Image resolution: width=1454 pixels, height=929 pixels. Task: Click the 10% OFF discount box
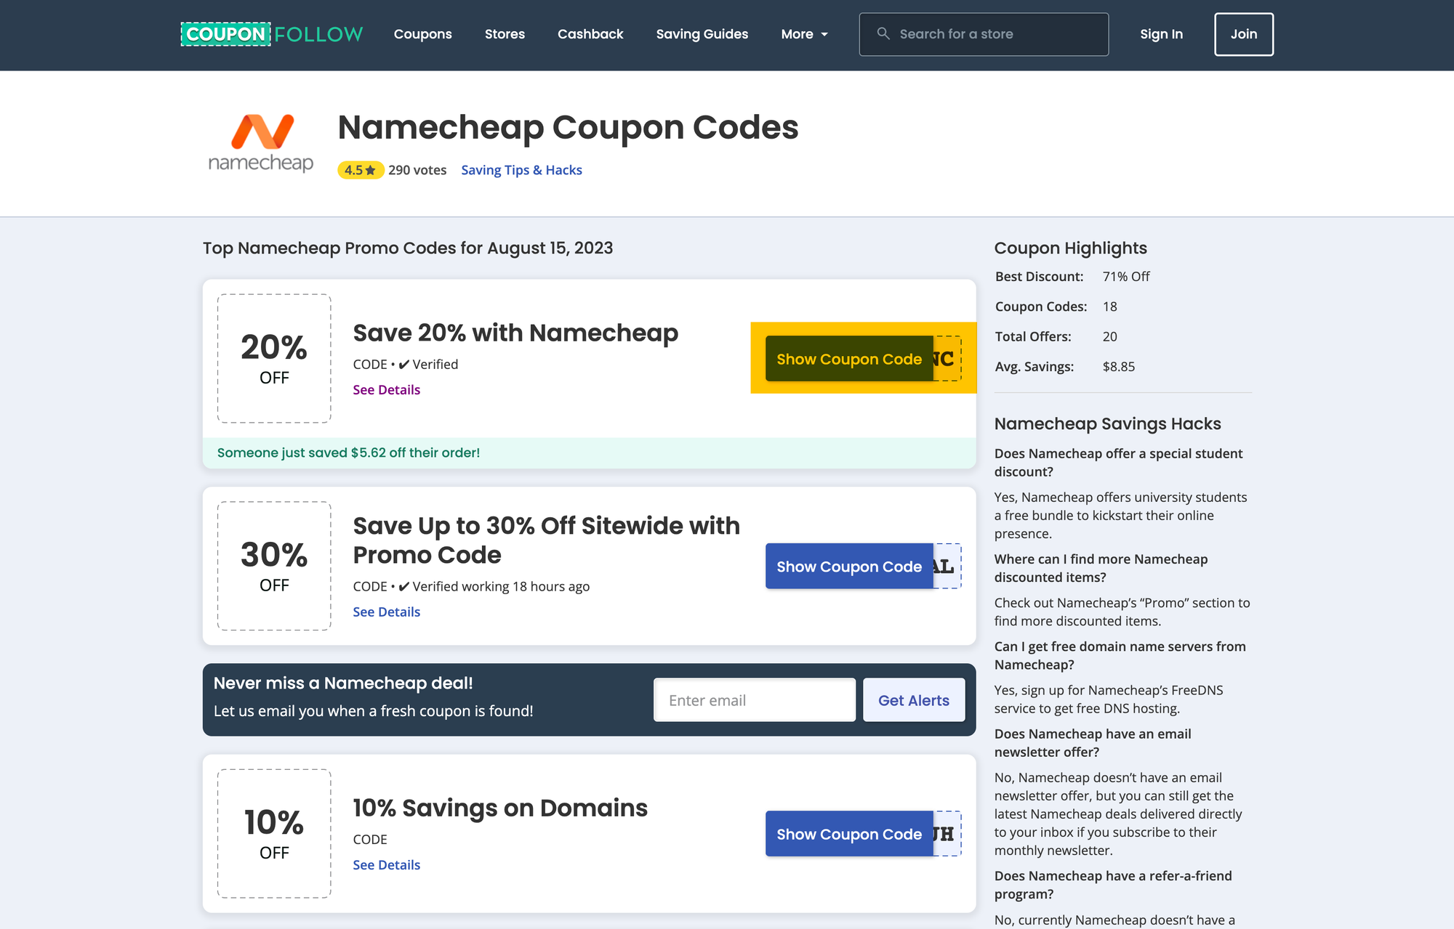(x=274, y=834)
